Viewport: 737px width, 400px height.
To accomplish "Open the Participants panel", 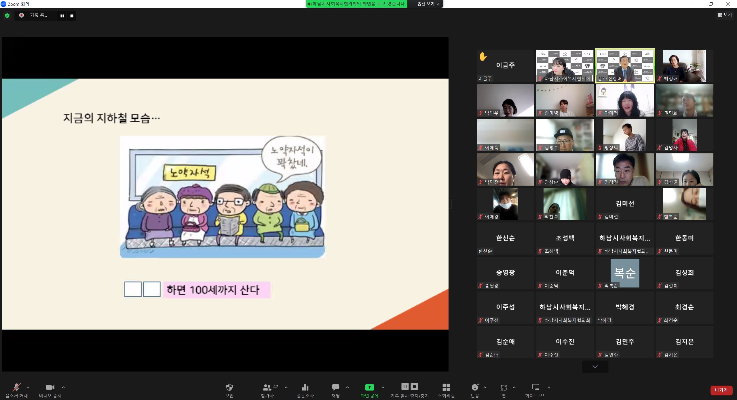I will click(x=267, y=387).
